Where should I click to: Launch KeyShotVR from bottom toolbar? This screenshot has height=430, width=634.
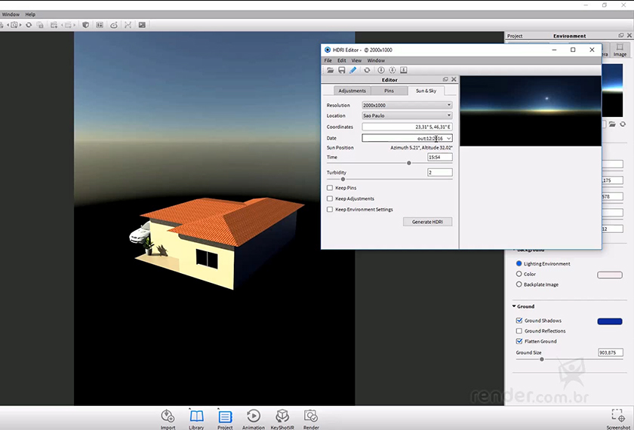[x=282, y=416]
